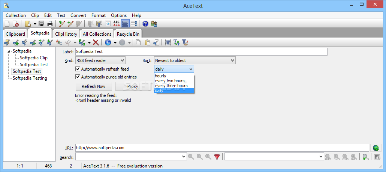Open the Clip menu
This screenshot has width=386, height=172.
tap(35, 15)
